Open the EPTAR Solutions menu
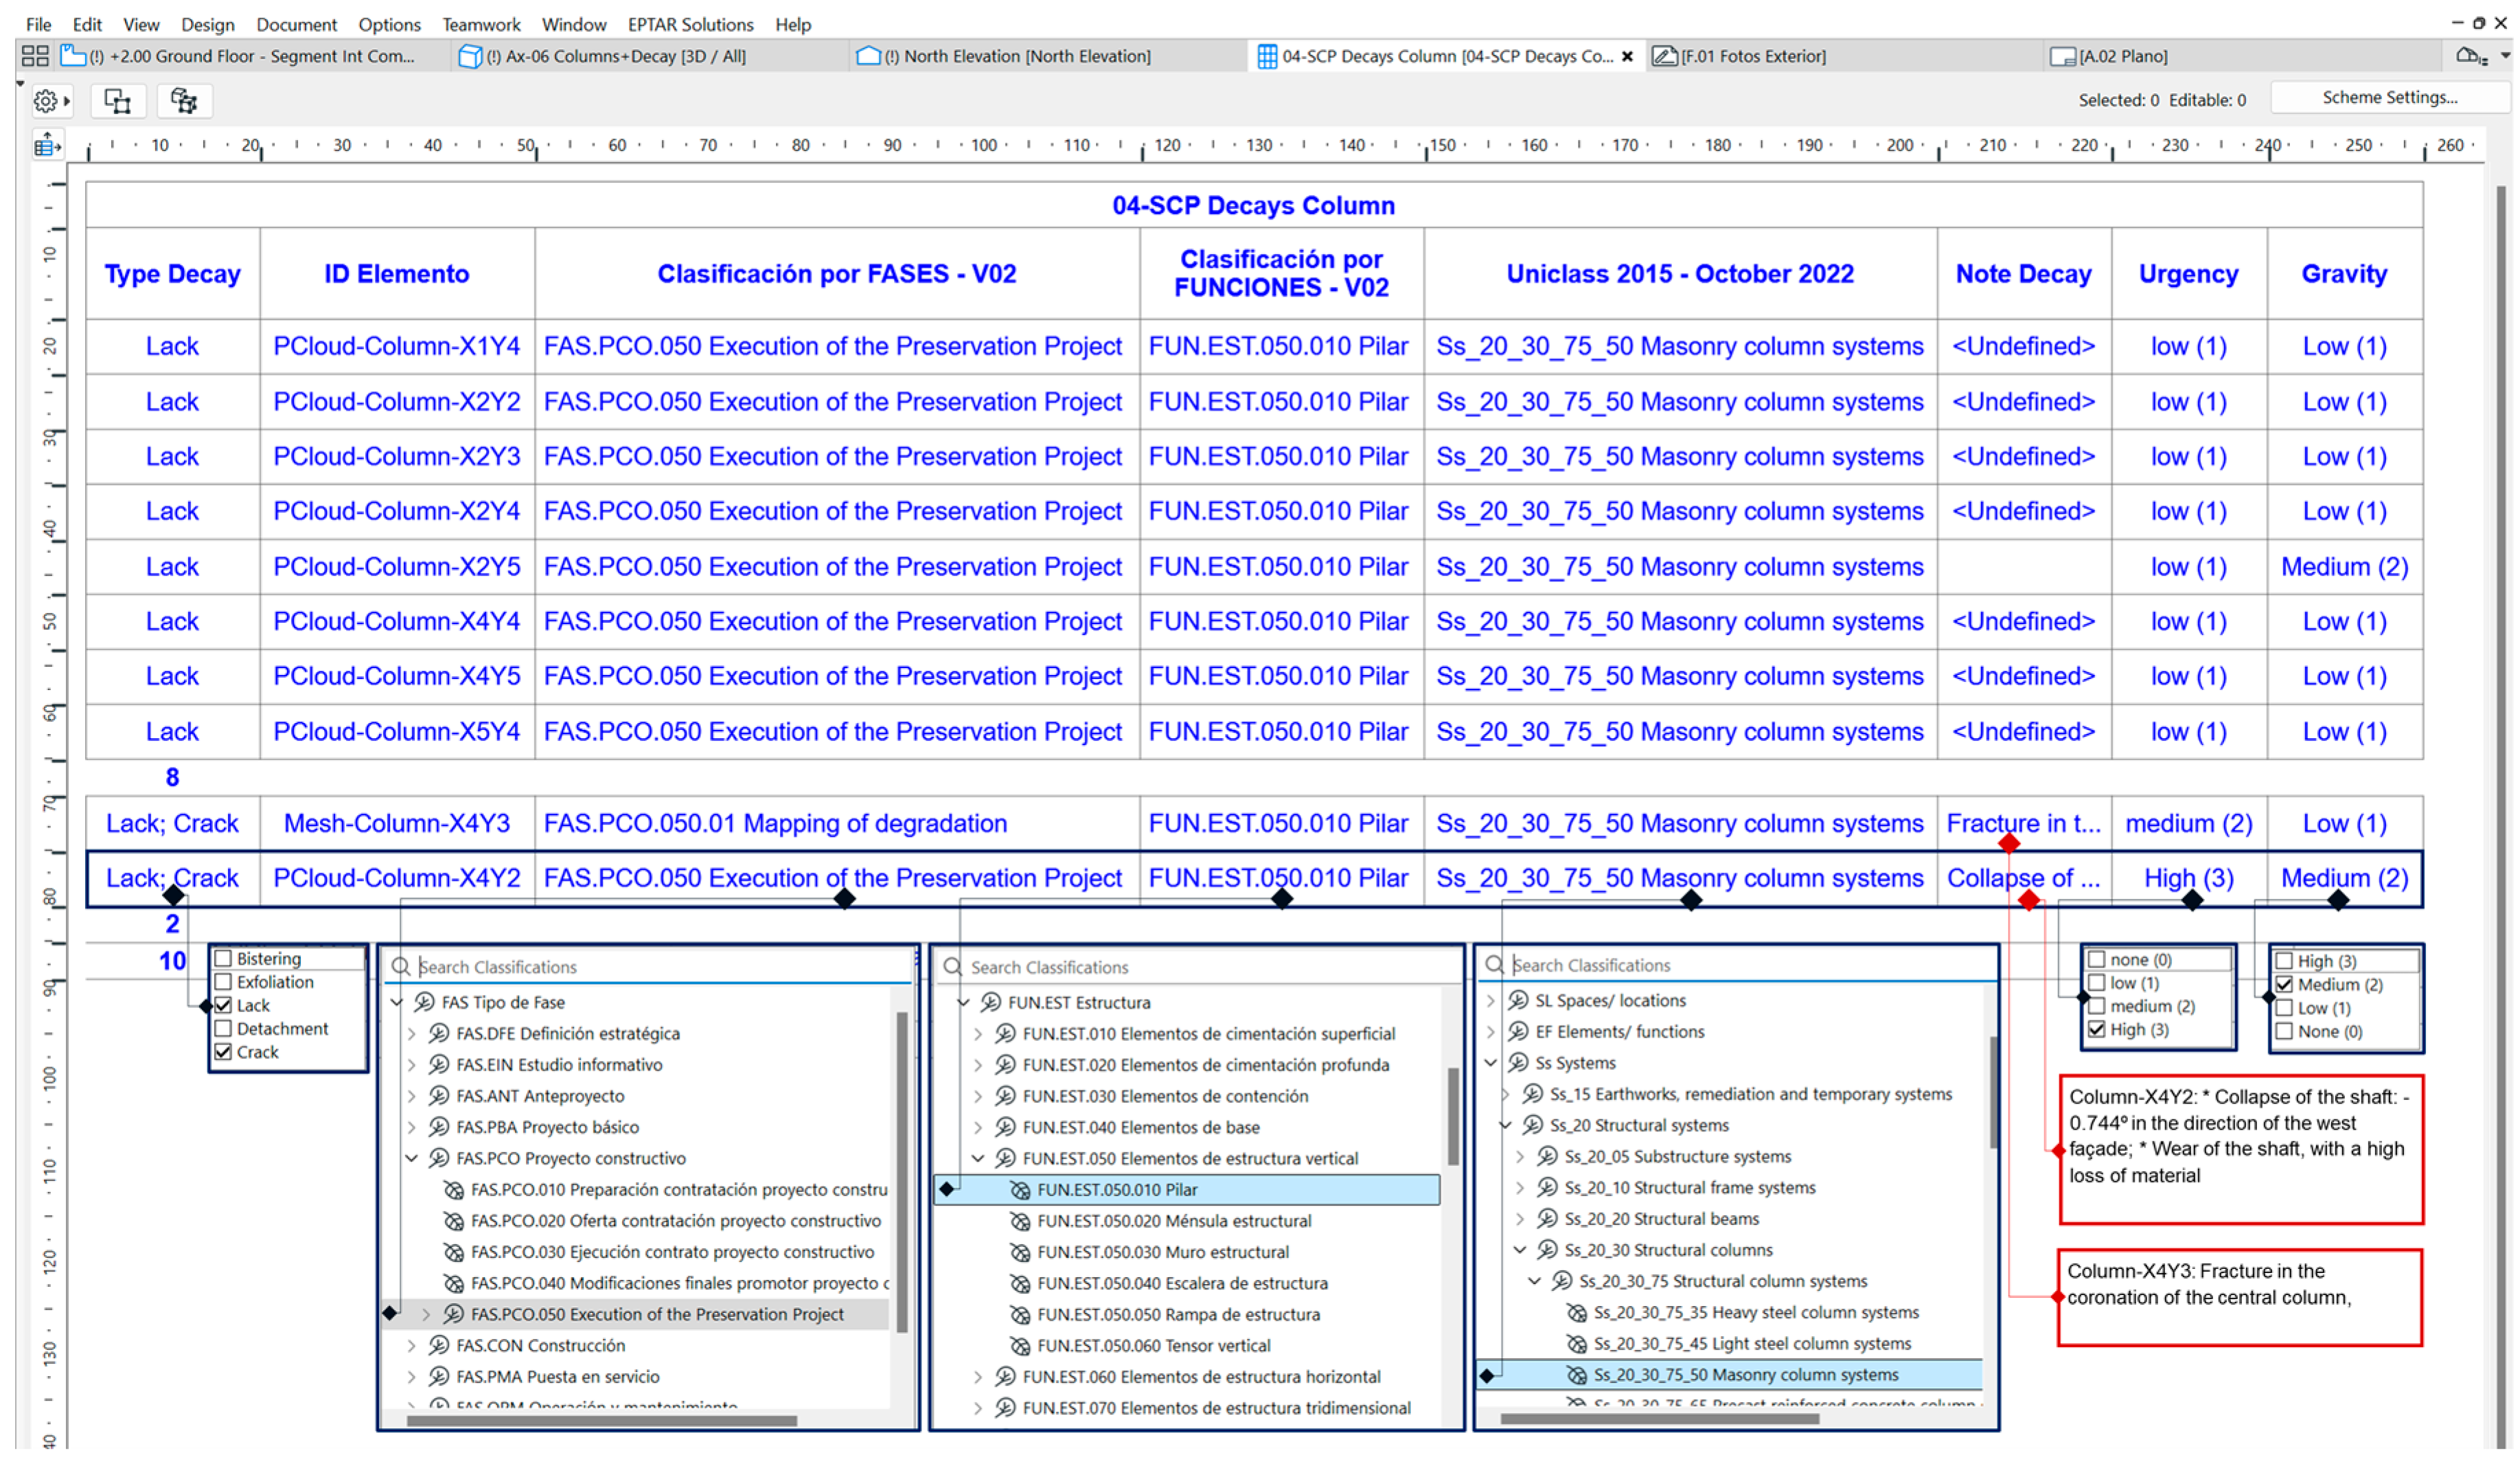Screen dimensions: 2520x1466 (x=690, y=24)
